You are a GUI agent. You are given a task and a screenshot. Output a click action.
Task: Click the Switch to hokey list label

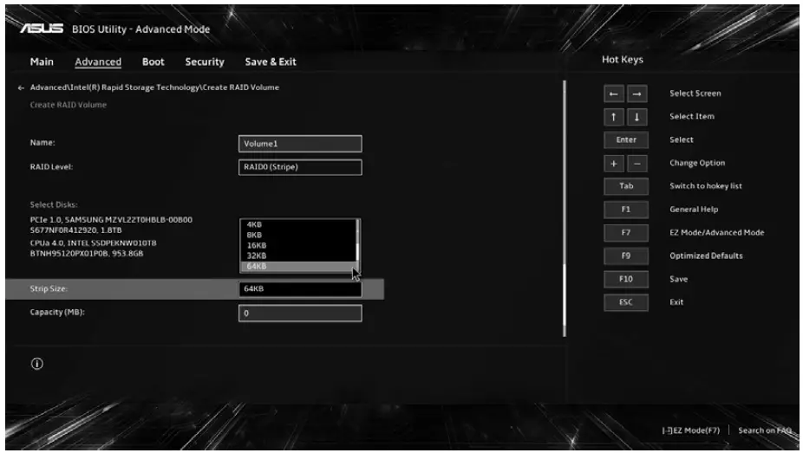706,186
